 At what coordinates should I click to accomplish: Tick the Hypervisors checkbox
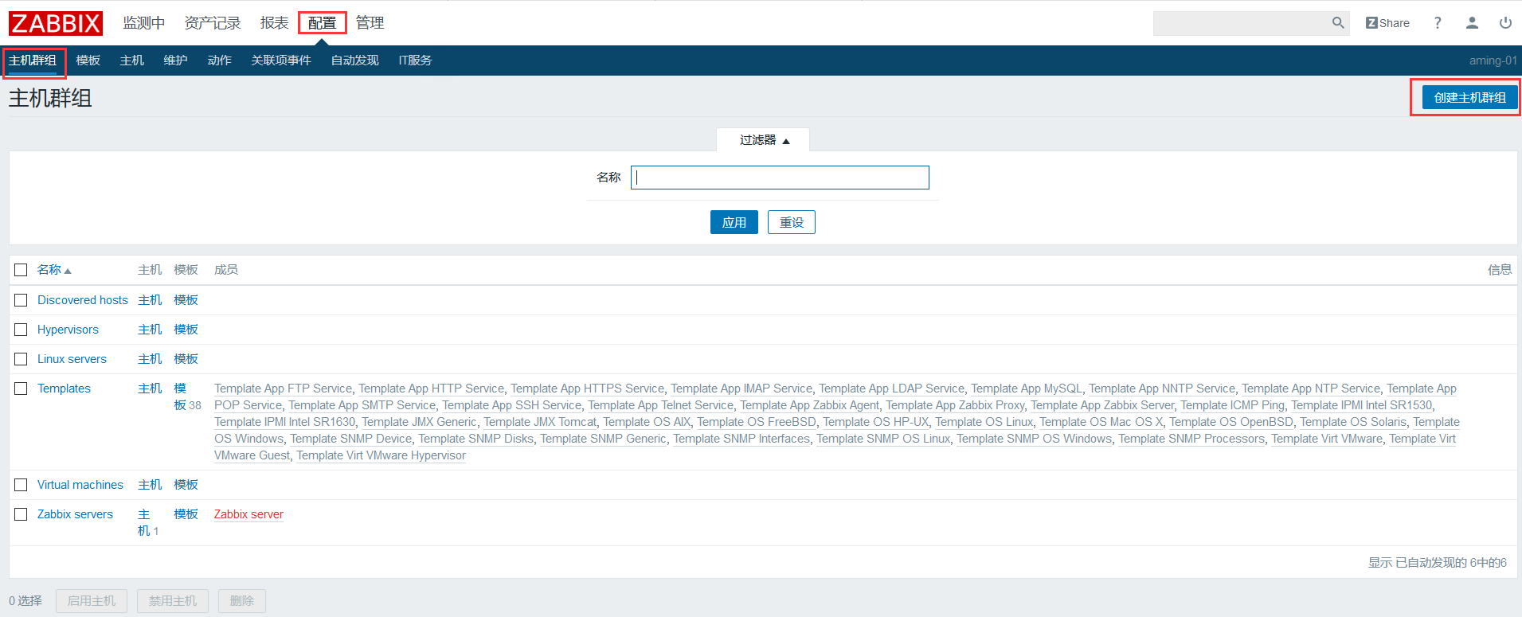click(21, 330)
